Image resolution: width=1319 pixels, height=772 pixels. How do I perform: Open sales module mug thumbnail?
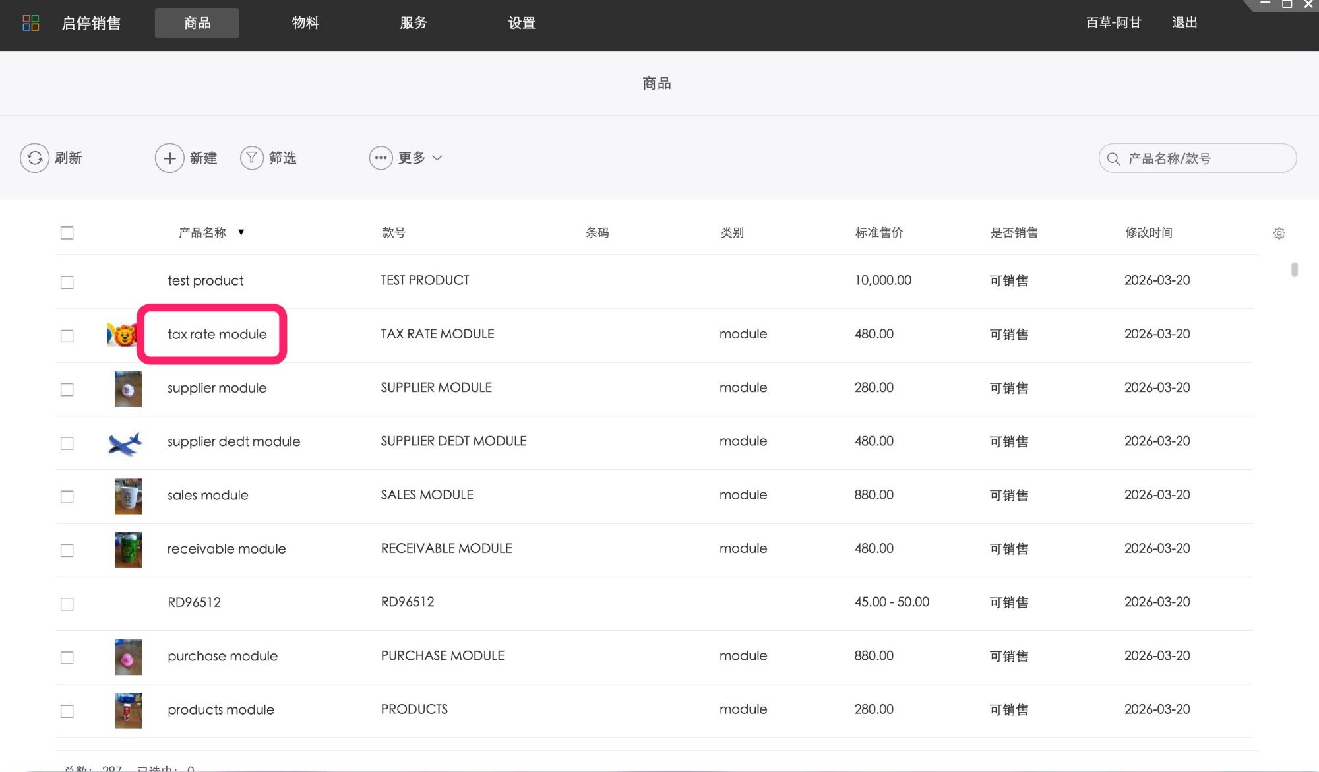[129, 496]
